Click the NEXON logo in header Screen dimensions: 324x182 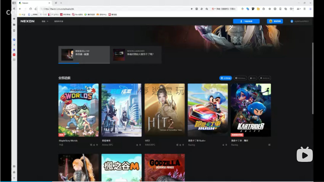tap(28, 21)
